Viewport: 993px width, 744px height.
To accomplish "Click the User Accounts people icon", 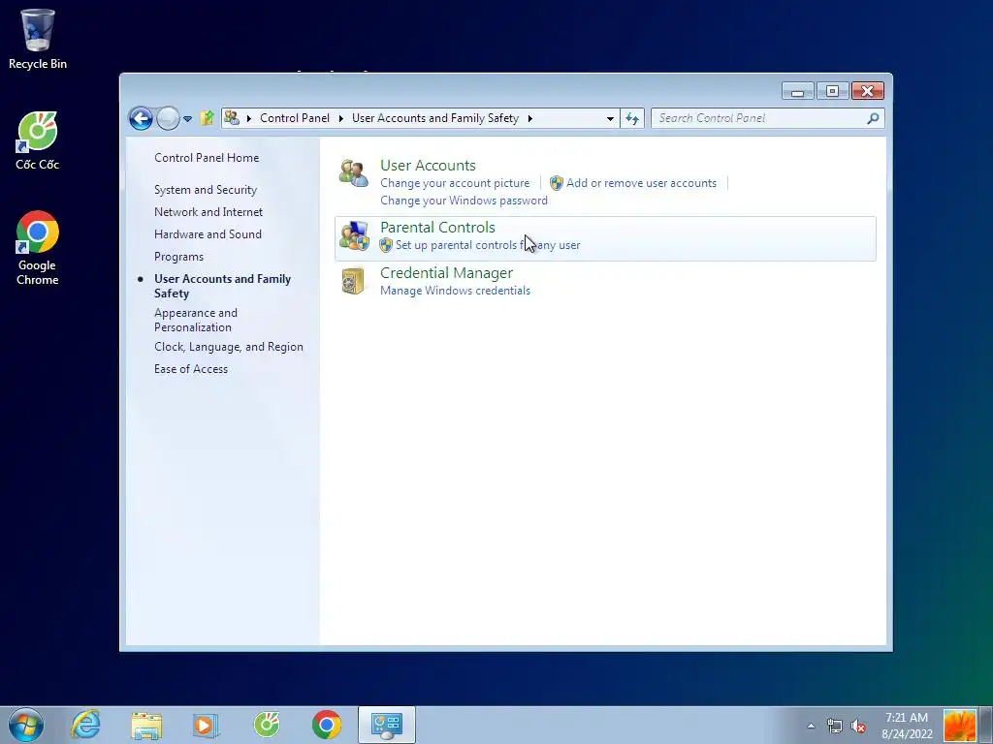I will pos(353,172).
